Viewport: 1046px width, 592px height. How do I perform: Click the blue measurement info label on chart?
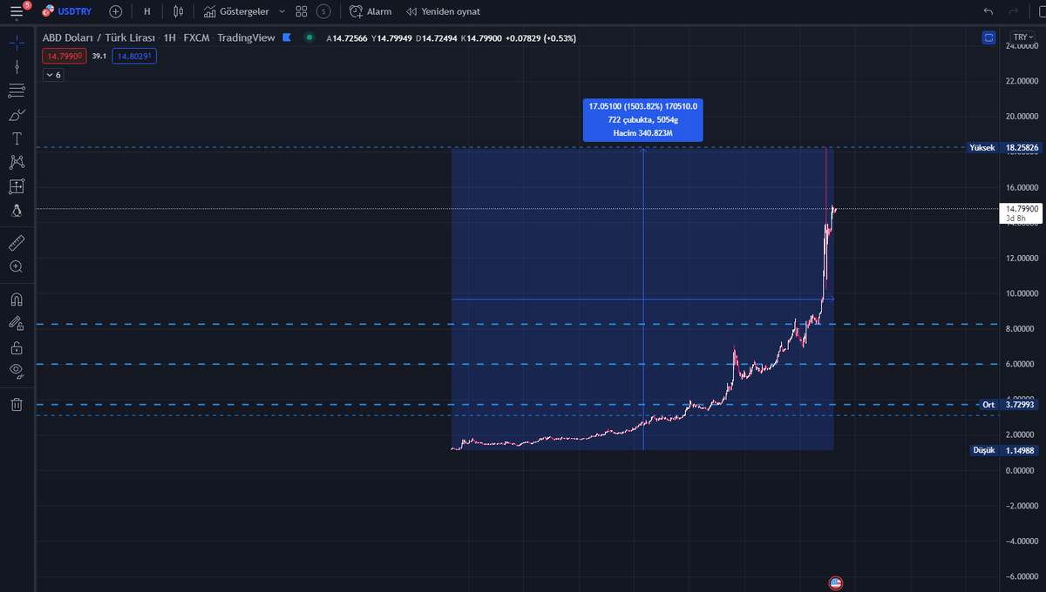[x=643, y=120]
